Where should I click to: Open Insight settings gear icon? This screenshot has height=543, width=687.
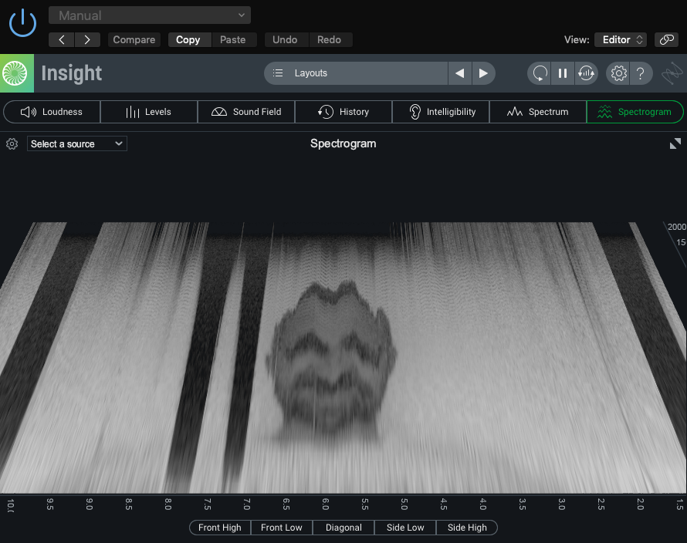(x=618, y=73)
